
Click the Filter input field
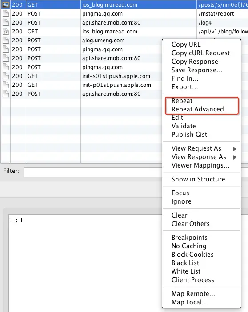tap(93, 172)
